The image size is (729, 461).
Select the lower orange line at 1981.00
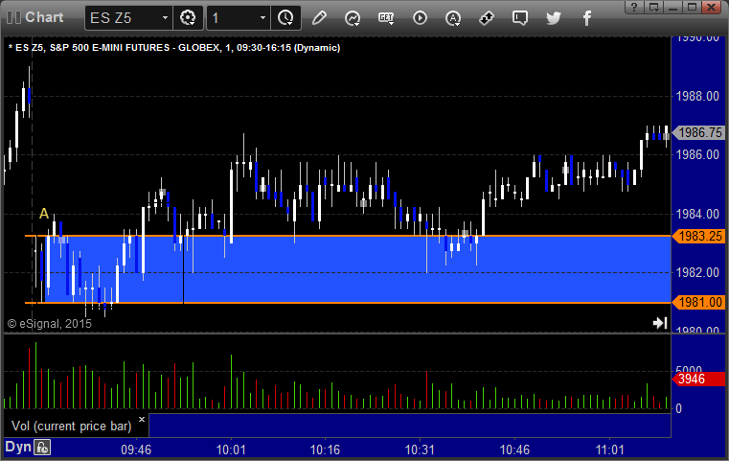click(x=348, y=303)
